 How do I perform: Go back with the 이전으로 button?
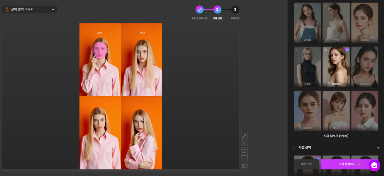coord(306,164)
